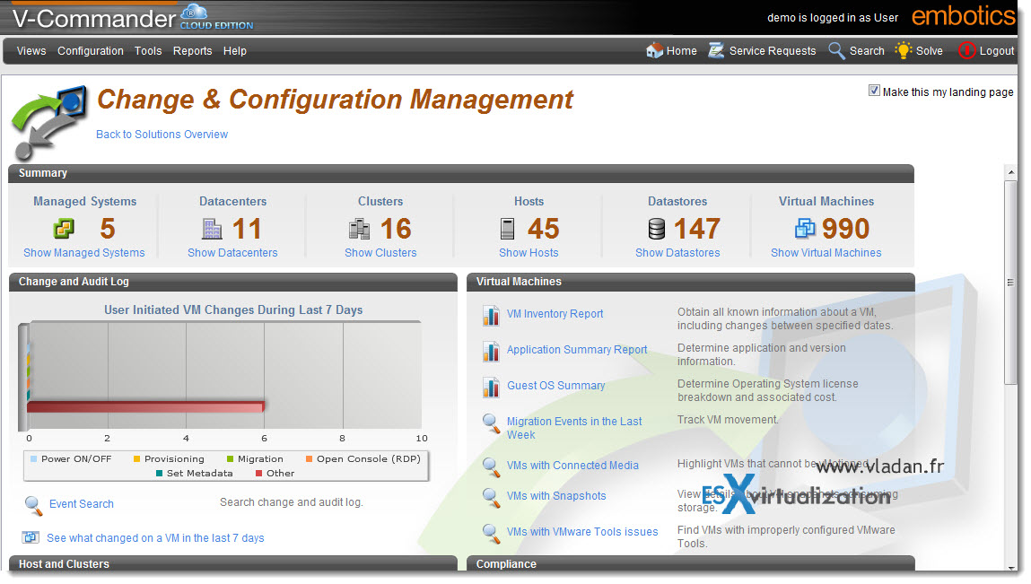Click the Migration legend swatch
The height and width of the screenshot is (584, 1031).
(x=230, y=459)
